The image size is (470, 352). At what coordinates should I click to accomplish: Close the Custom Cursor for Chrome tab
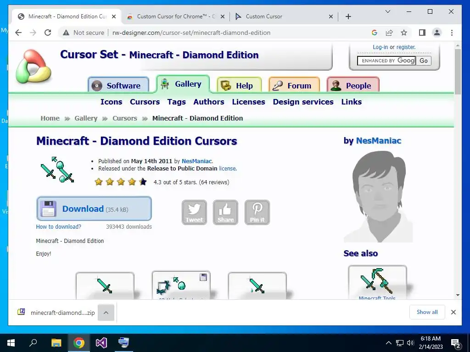(x=223, y=16)
